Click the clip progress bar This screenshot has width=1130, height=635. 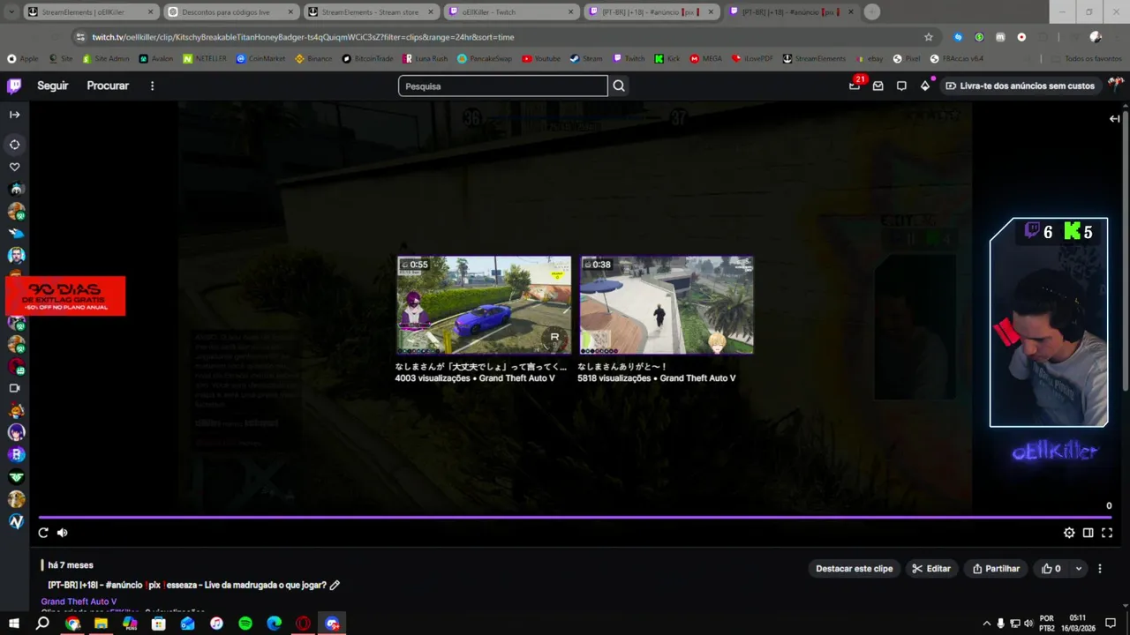[x=576, y=518]
